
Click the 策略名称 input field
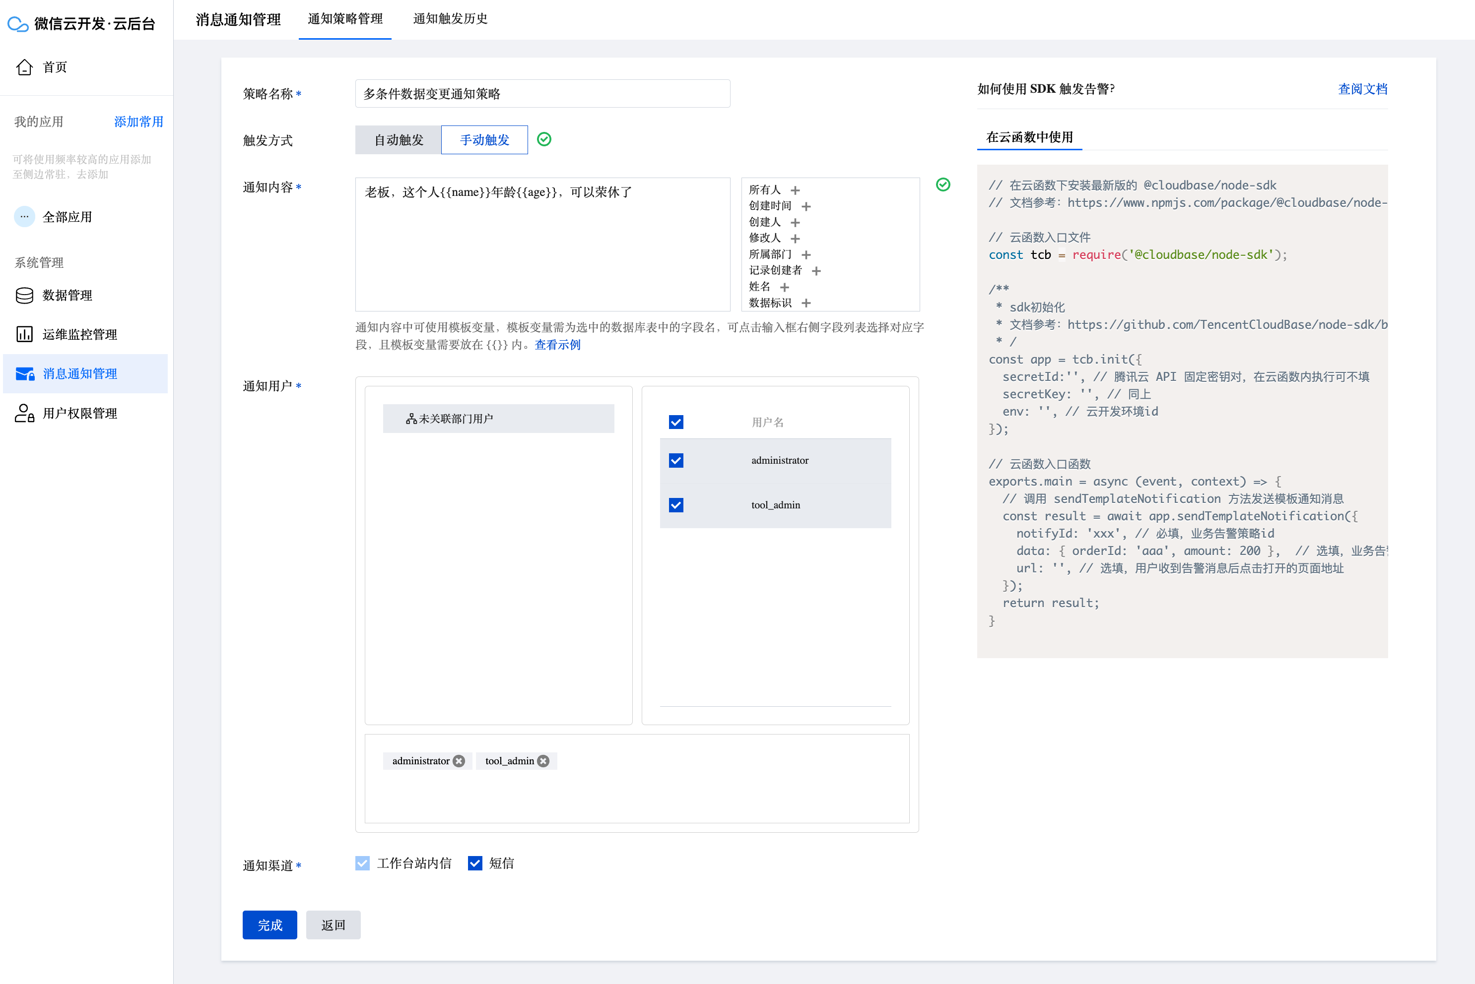pyautogui.click(x=542, y=94)
